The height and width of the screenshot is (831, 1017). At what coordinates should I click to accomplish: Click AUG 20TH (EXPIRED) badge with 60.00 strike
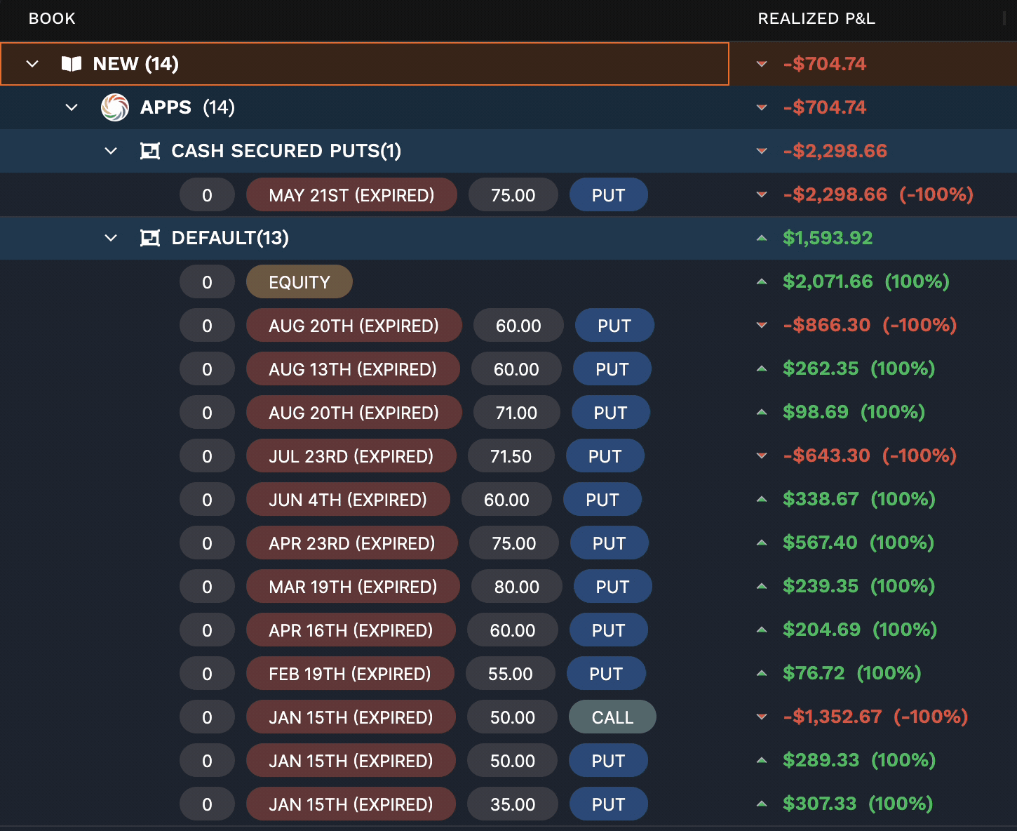(354, 326)
